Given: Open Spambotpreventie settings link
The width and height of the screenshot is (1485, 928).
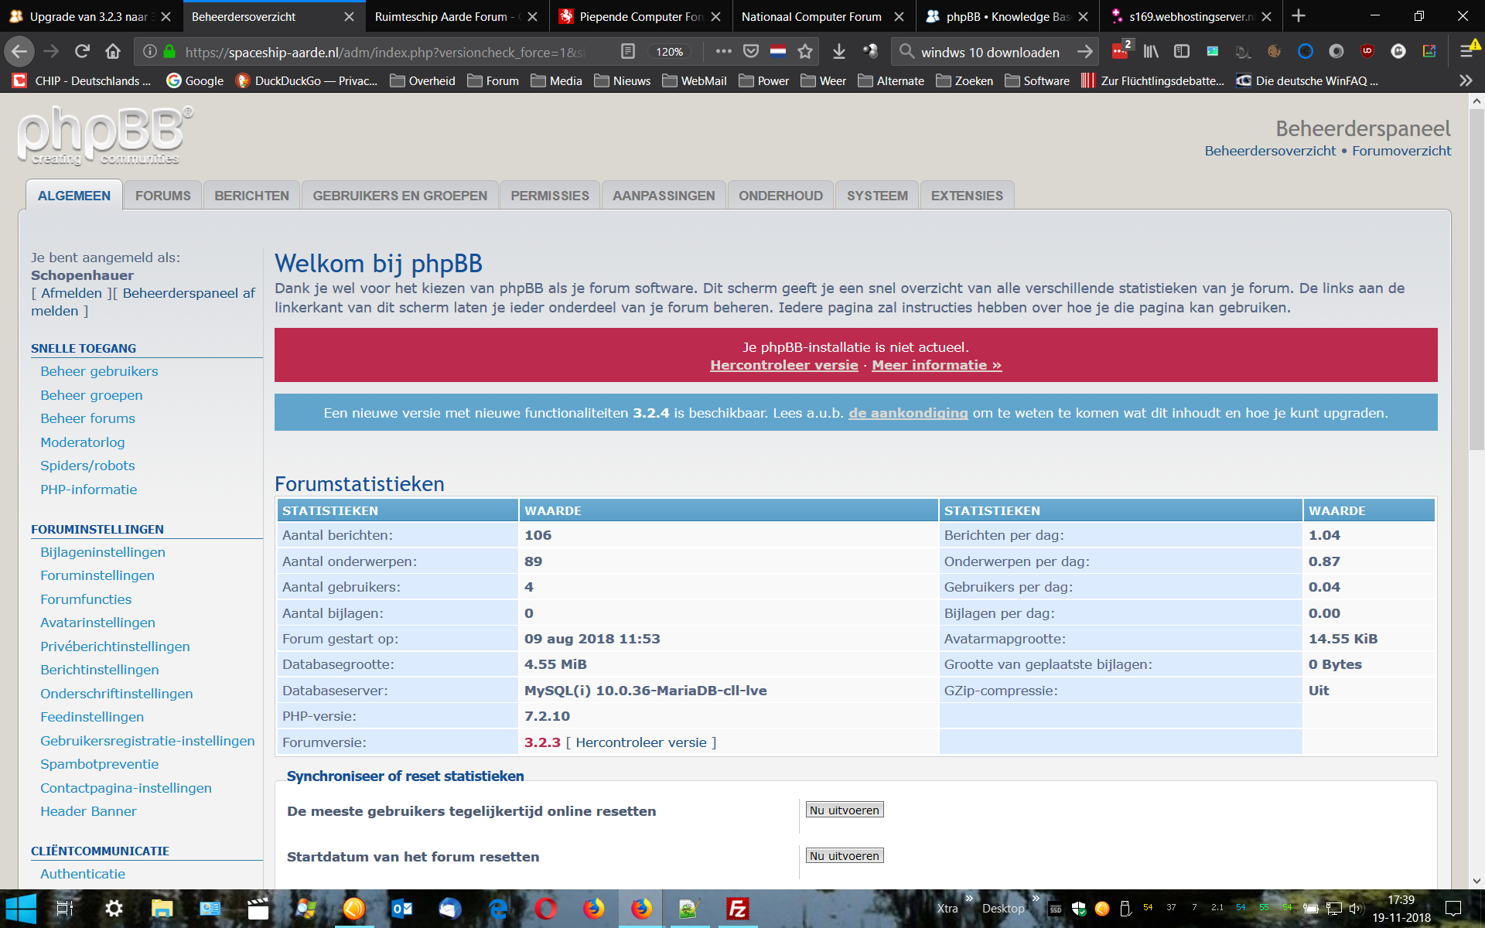Looking at the screenshot, I should [x=99, y=764].
